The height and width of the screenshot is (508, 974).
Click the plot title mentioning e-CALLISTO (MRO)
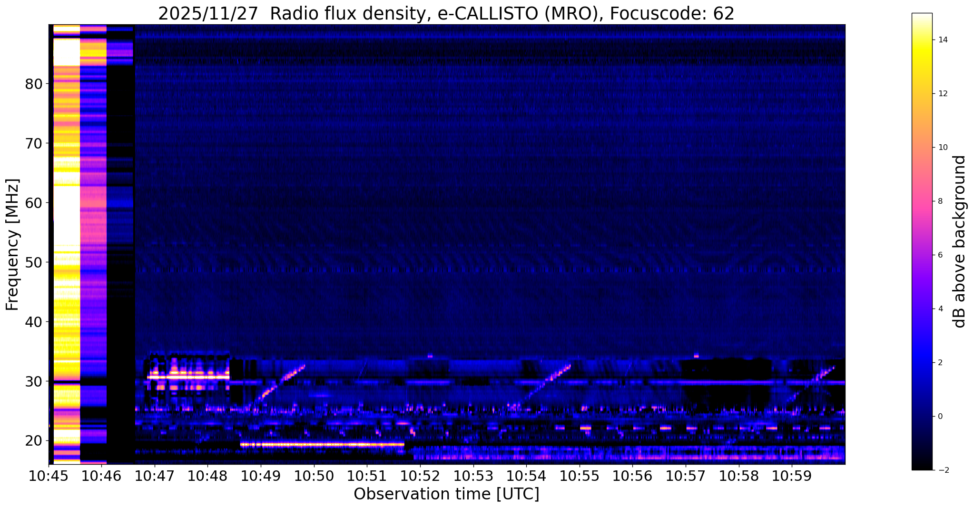(x=446, y=14)
